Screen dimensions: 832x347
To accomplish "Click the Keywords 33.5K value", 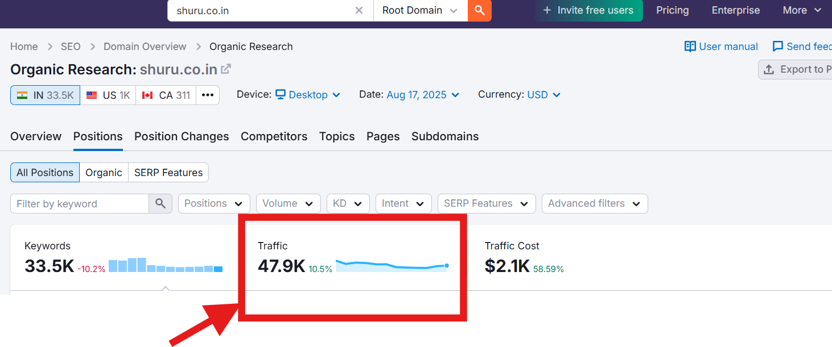I will [x=49, y=266].
